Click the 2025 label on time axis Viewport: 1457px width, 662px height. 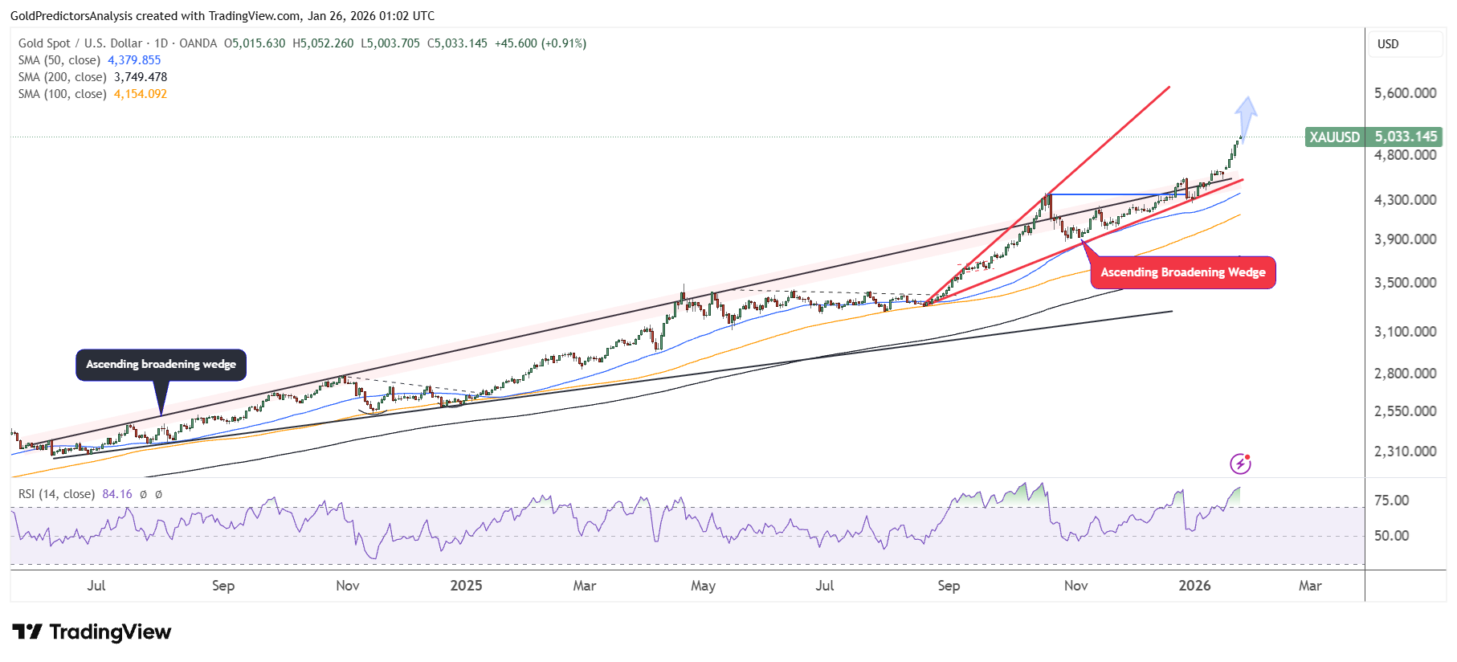pyautogui.click(x=466, y=586)
